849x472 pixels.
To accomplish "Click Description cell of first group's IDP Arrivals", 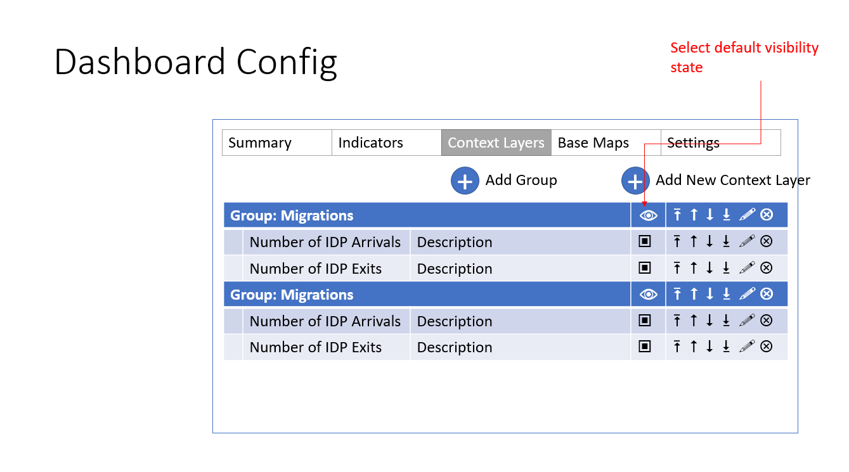I will [x=521, y=242].
